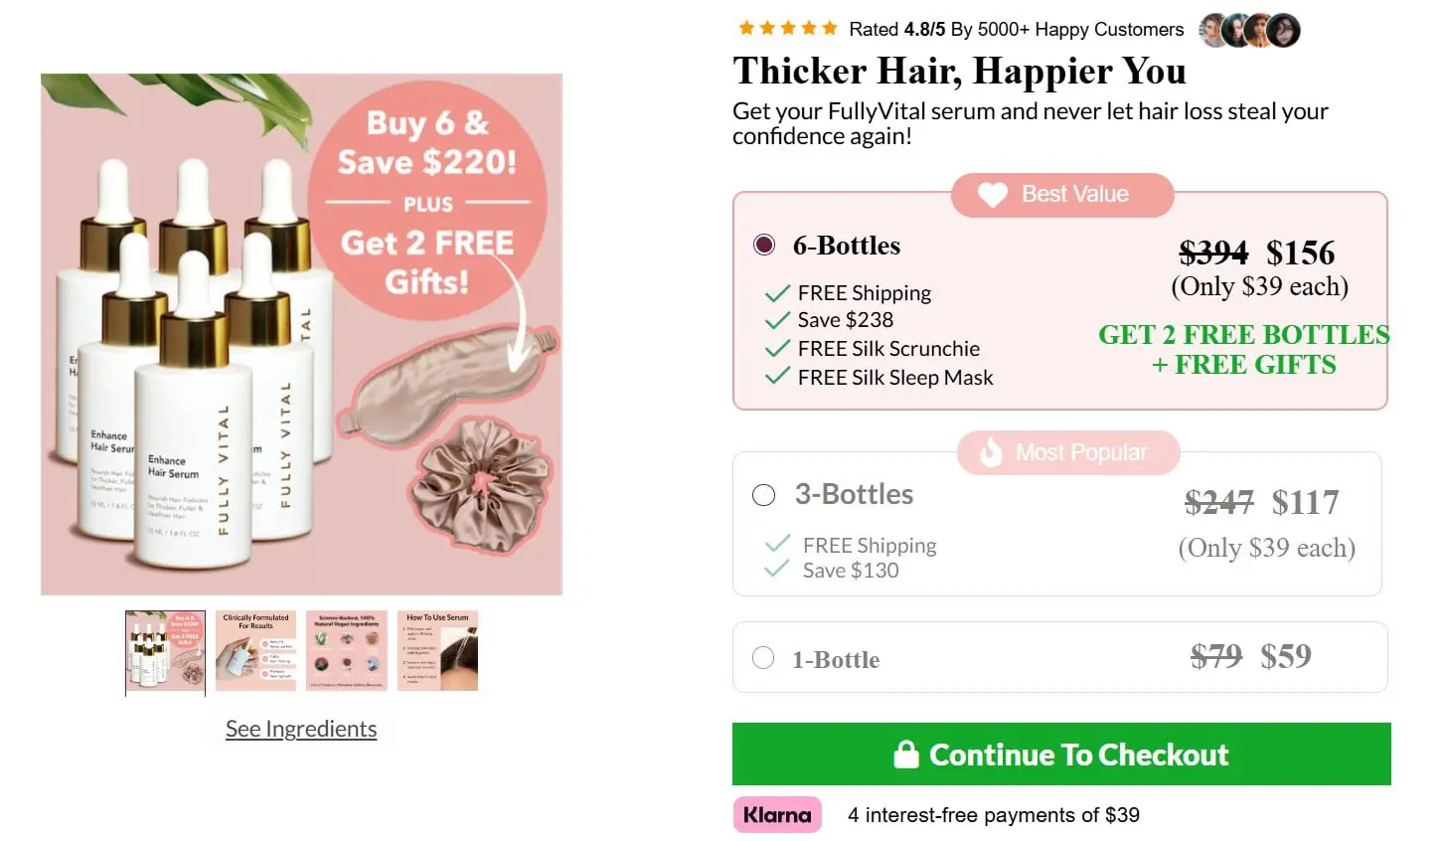Open the See Ingredients link
This screenshot has height=841, width=1443.
[x=300, y=729]
